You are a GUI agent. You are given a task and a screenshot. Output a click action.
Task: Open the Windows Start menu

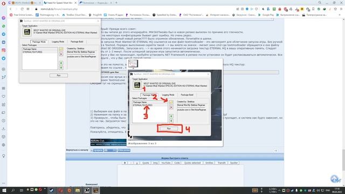tap(4, 190)
